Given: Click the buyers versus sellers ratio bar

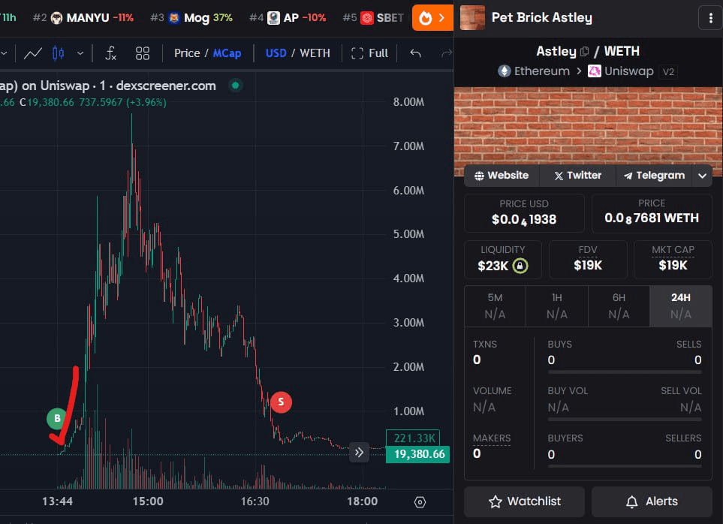Looking at the screenshot, I should [x=625, y=466].
